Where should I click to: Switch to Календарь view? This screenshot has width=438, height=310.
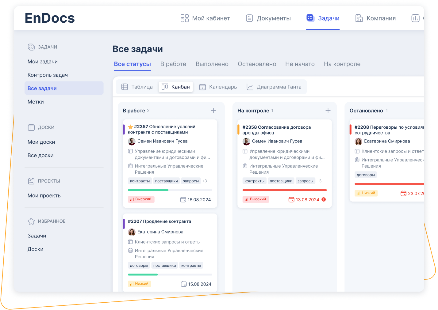218,87
